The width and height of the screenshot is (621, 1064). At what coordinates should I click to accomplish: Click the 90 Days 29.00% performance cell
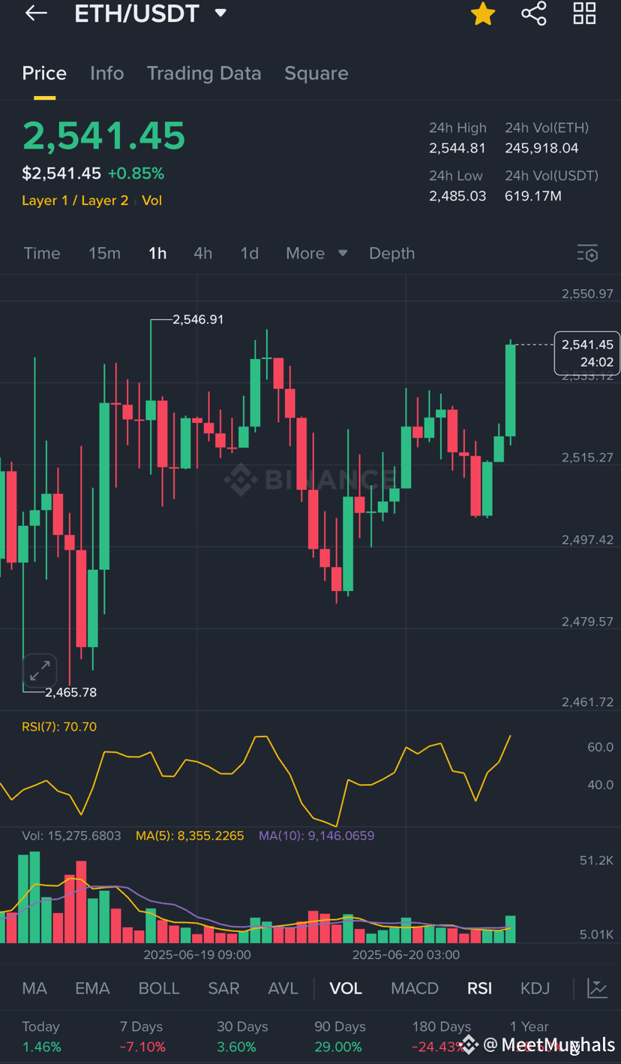click(340, 1036)
